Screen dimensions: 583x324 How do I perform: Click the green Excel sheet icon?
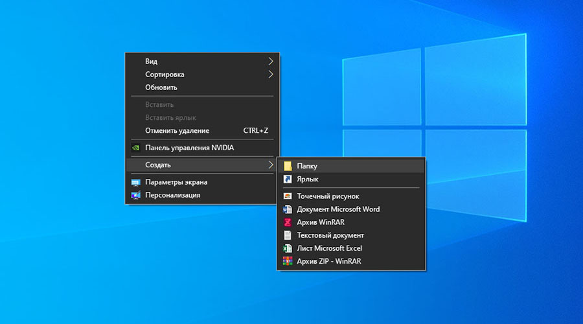[288, 248]
